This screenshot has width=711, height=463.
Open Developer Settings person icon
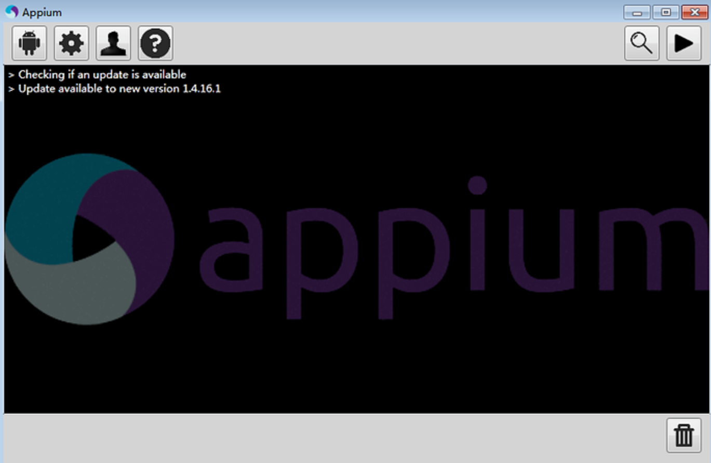[113, 43]
